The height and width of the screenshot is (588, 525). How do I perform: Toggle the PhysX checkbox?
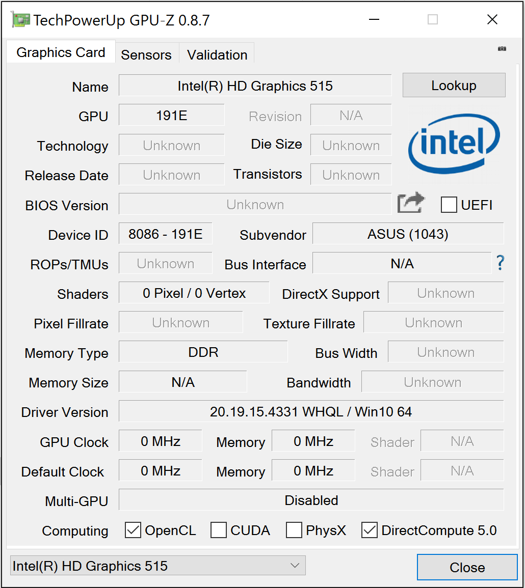pos(294,530)
